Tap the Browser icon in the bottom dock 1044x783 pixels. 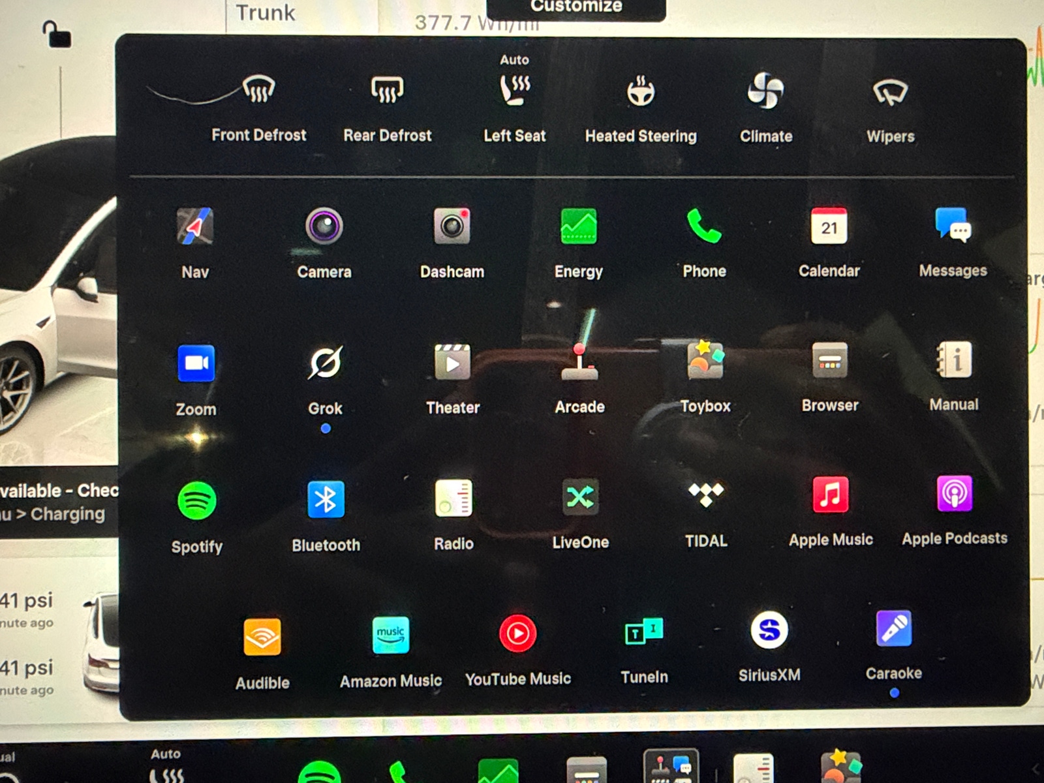pos(587,771)
